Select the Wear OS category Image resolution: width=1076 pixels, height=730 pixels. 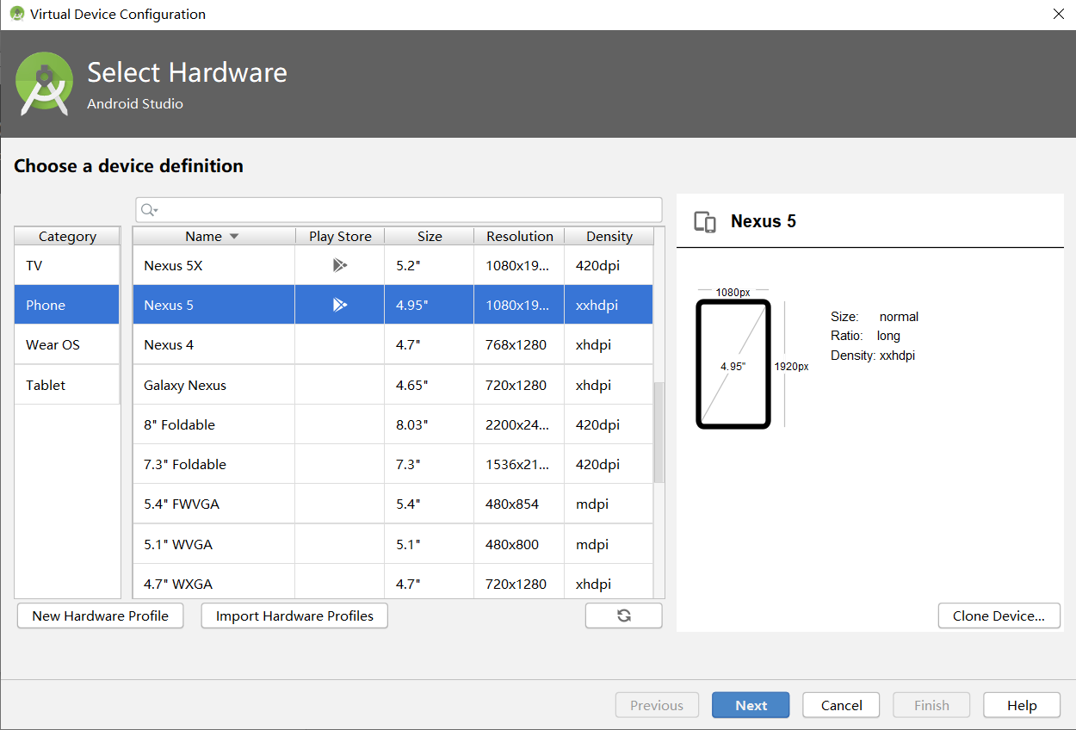(x=67, y=344)
